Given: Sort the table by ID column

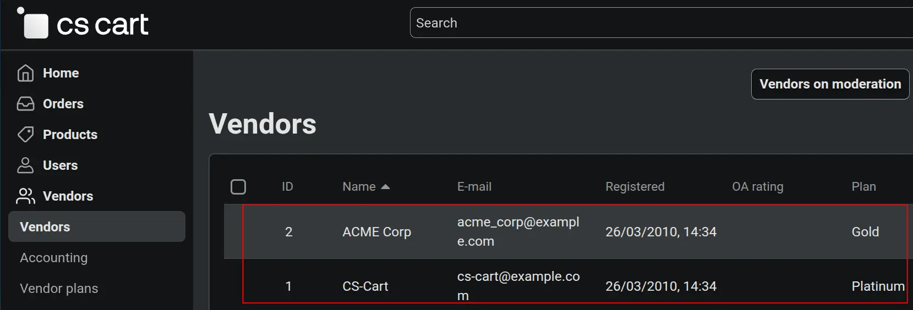Looking at the screenshot, I should tap(287, 187).
